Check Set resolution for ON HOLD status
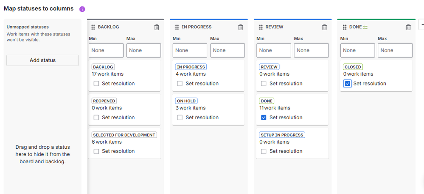Image resolution: width=424 pixels, height=194 pixels. 180,117
